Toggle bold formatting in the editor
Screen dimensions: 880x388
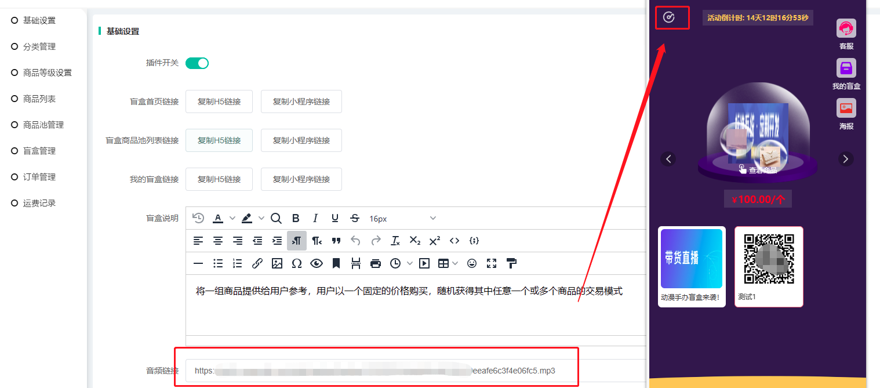coord(296,218)
